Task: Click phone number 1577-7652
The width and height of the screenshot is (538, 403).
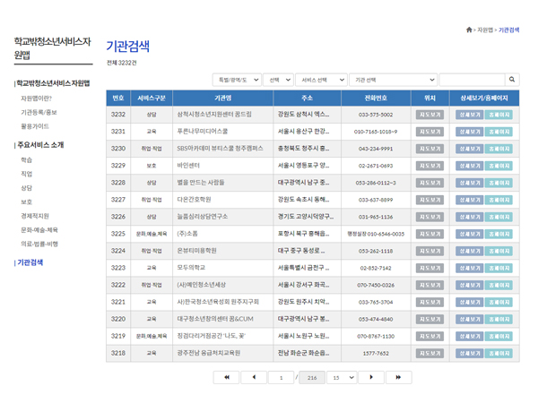Action: [376, 354]
